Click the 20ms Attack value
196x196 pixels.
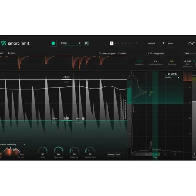pyautogui.click(x=54, y=118)
